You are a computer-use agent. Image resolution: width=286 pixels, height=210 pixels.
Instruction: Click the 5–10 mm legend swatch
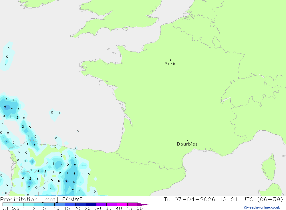click(49, 204)
